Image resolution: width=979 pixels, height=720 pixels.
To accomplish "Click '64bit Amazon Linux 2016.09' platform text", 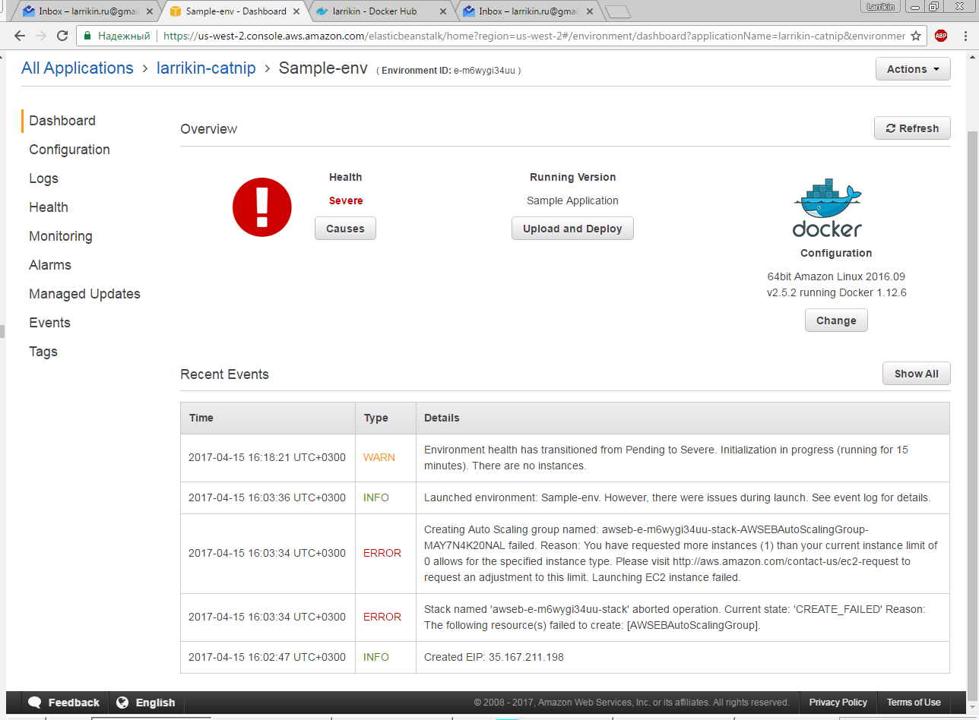I will point(836,276).
